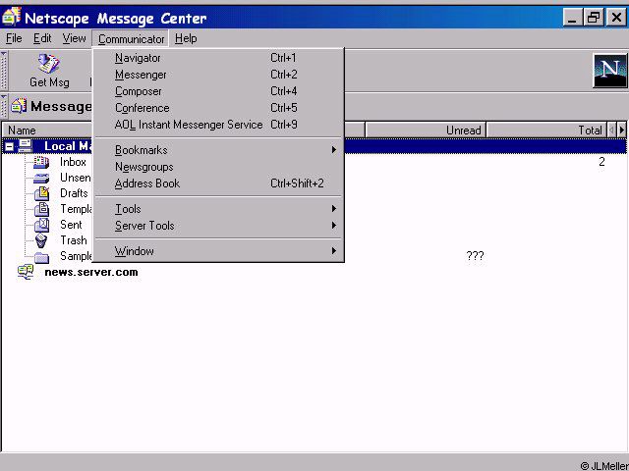Minimize the Message Center window
The height and width of the screenshot is (471, 629).
(572, 18)
